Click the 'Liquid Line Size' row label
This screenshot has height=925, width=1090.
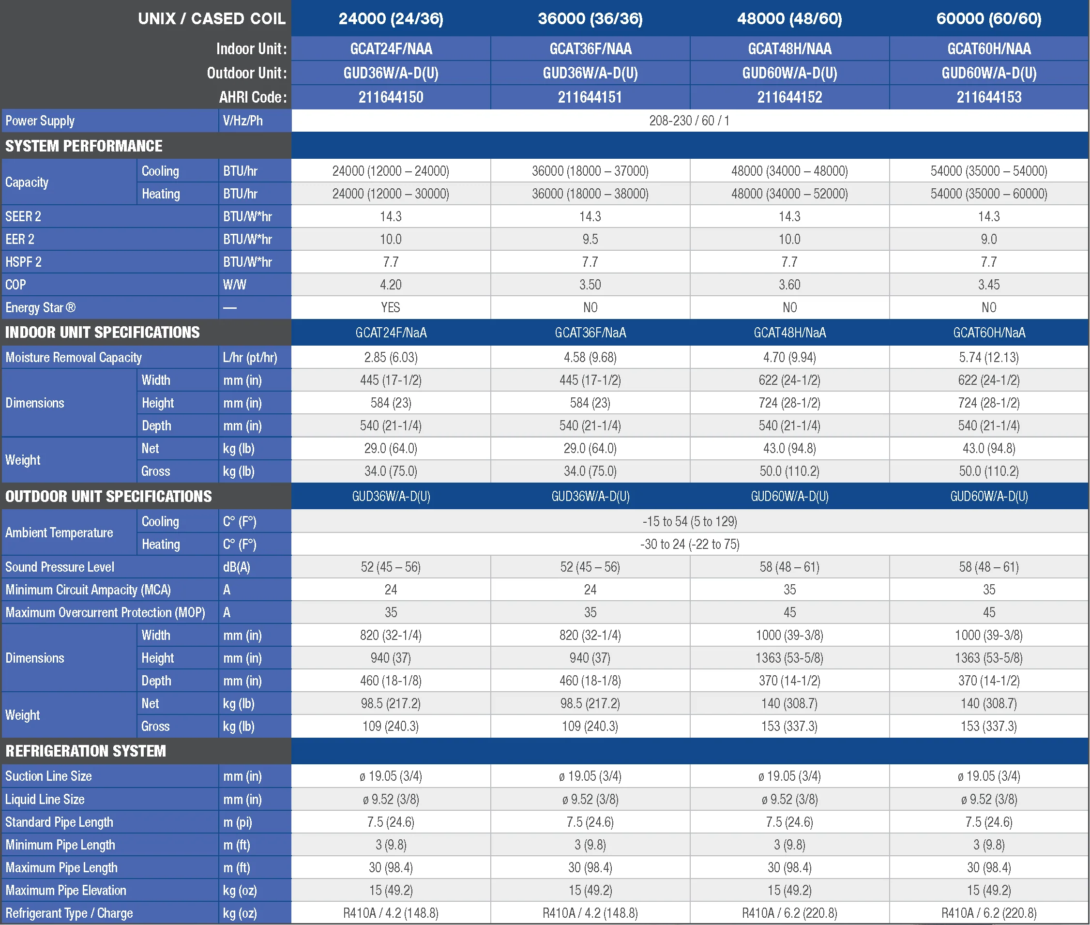pos(45,799)
